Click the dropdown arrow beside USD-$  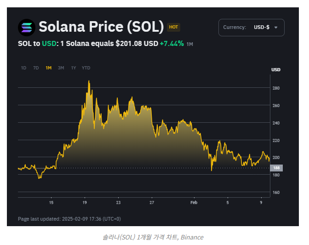click(x=276, y=28)
